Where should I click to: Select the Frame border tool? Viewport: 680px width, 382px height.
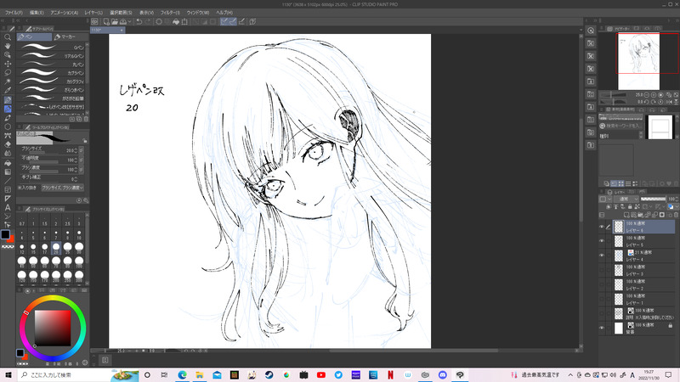coord(8,189)
